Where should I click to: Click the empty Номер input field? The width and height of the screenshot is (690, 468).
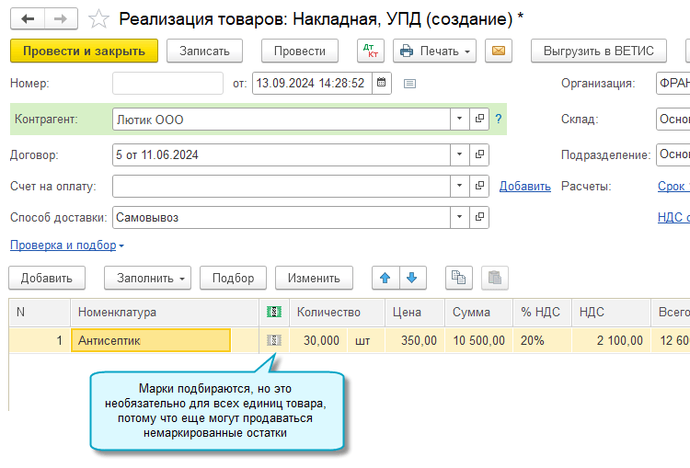point(167,83)
